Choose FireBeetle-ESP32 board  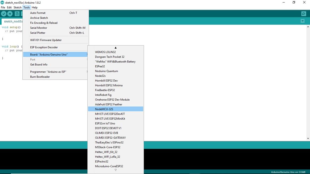pyautogui.click(x=116, y=90)
